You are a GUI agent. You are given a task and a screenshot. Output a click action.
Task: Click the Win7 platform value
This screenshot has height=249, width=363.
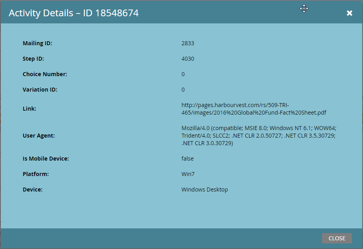tap(188, 174)
